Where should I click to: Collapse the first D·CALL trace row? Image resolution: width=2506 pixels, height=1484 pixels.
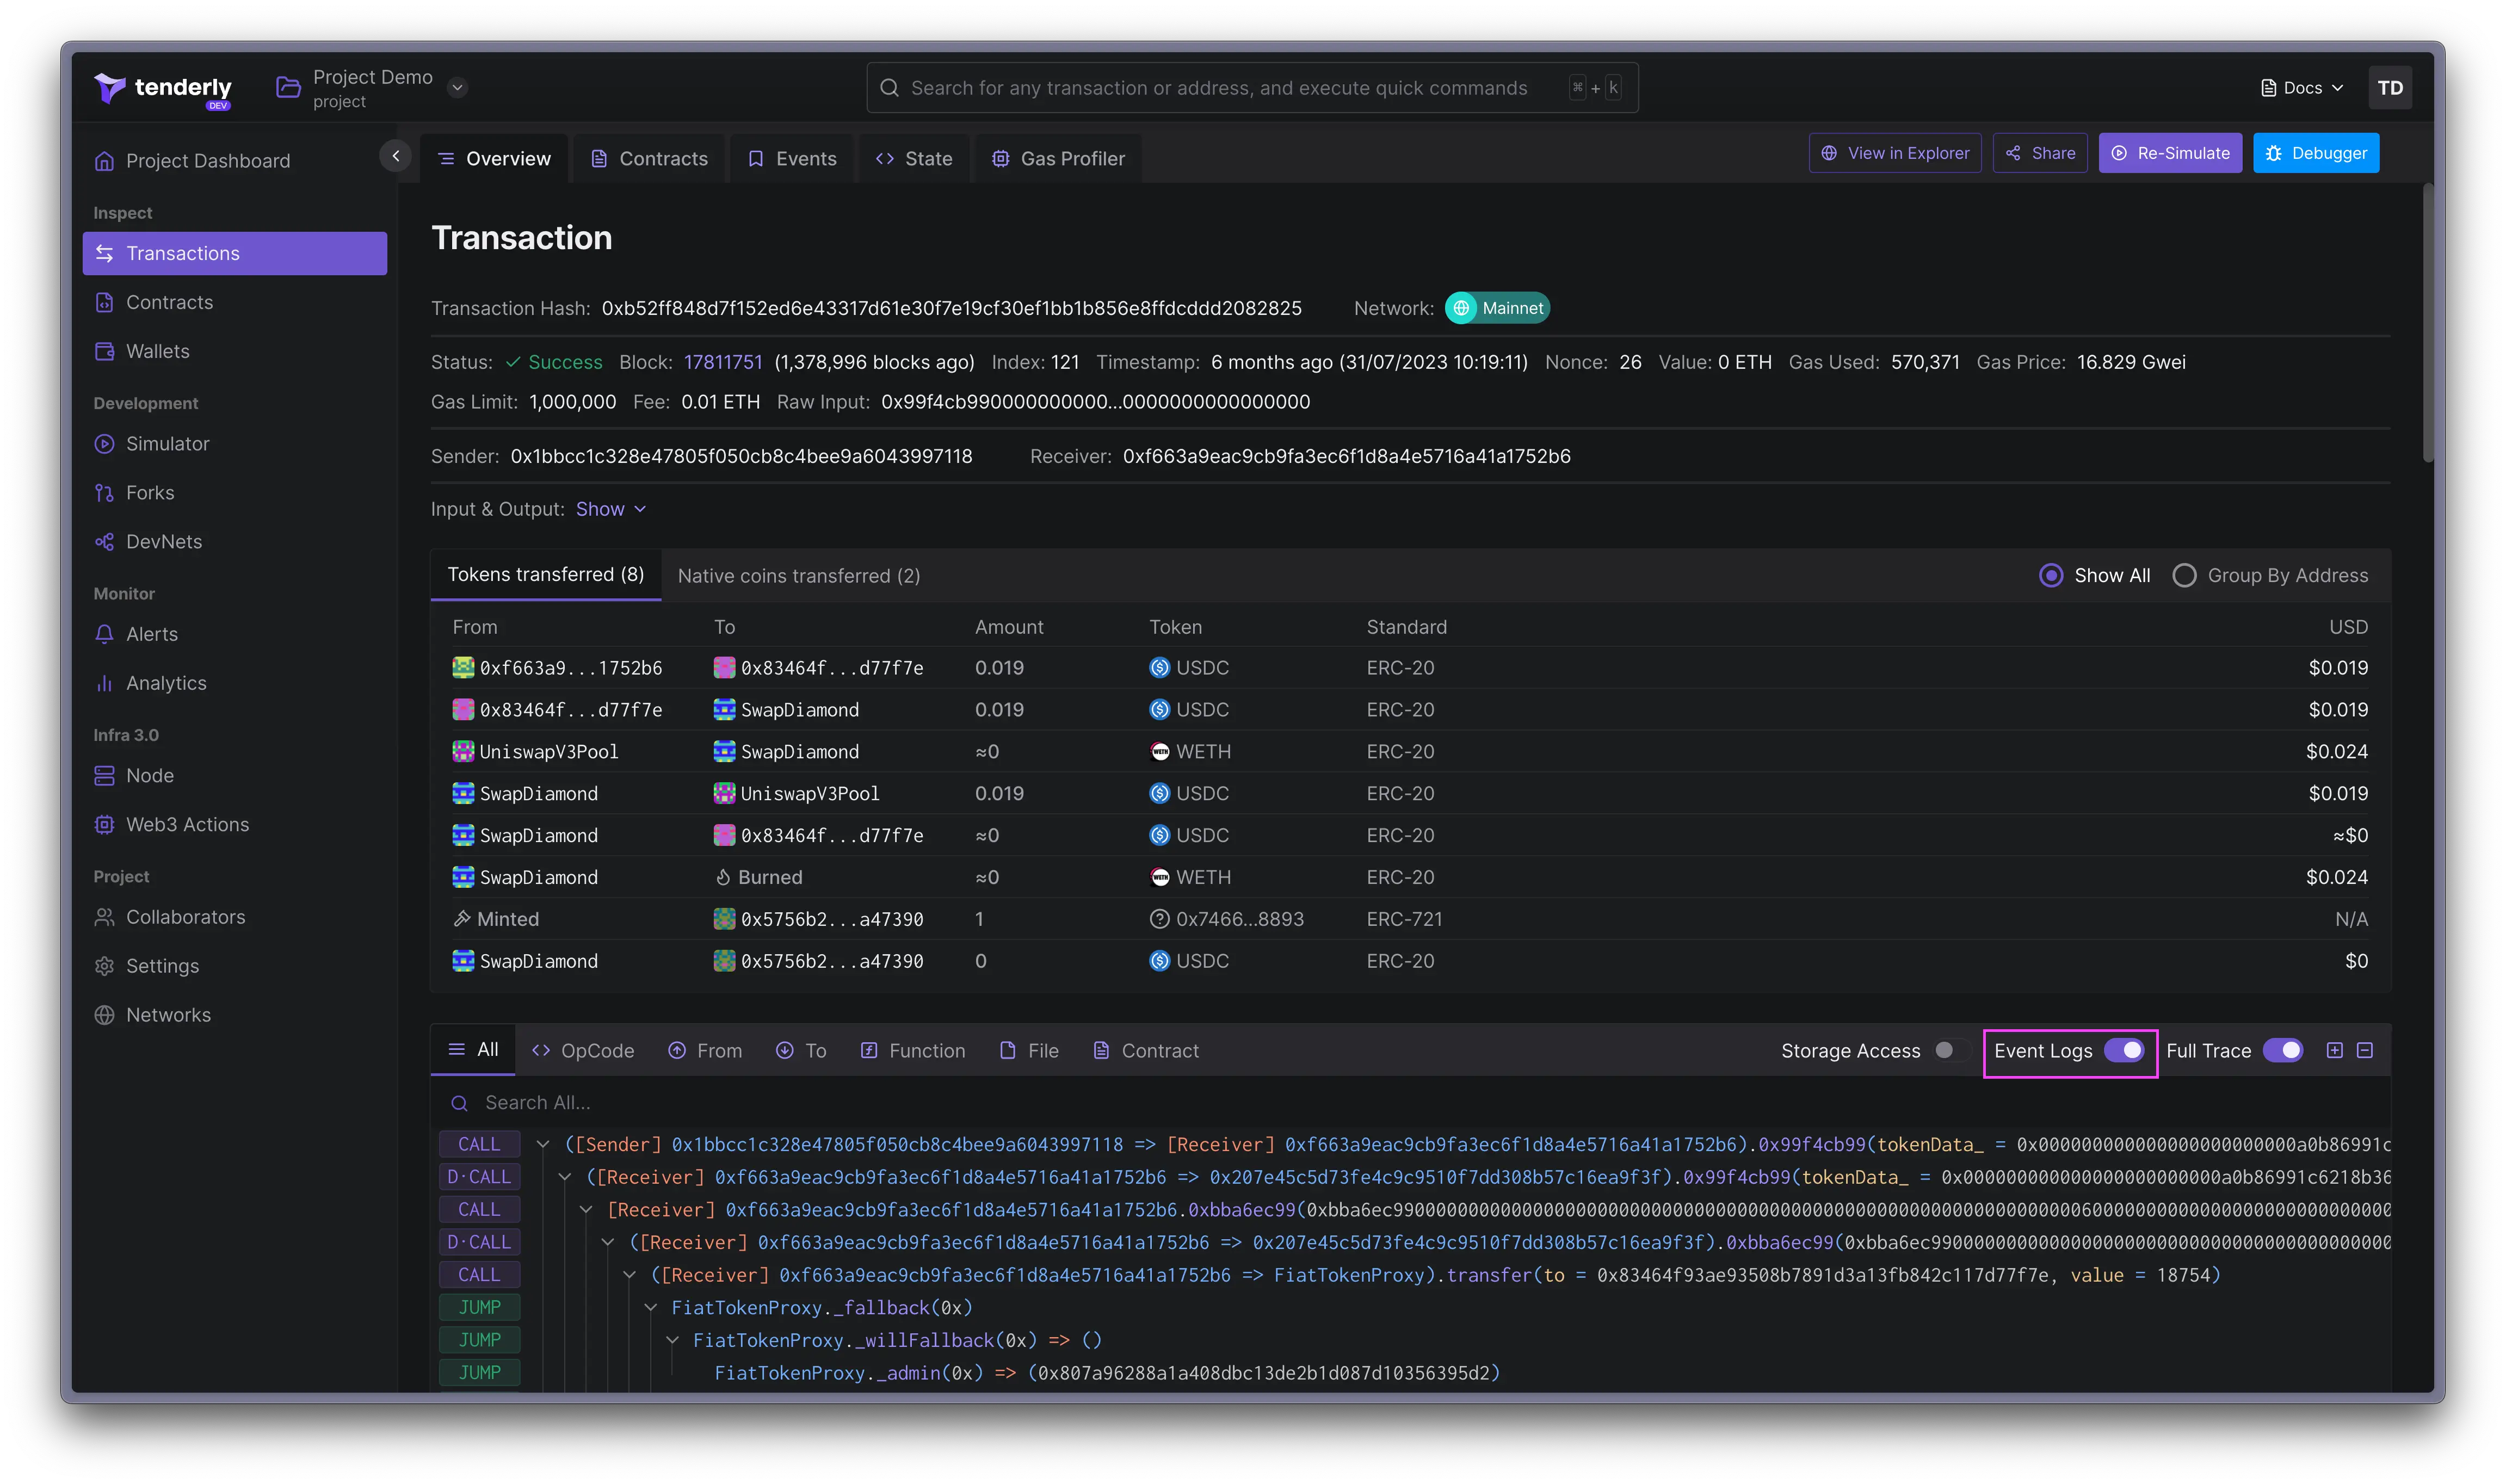coord(565,1177)
